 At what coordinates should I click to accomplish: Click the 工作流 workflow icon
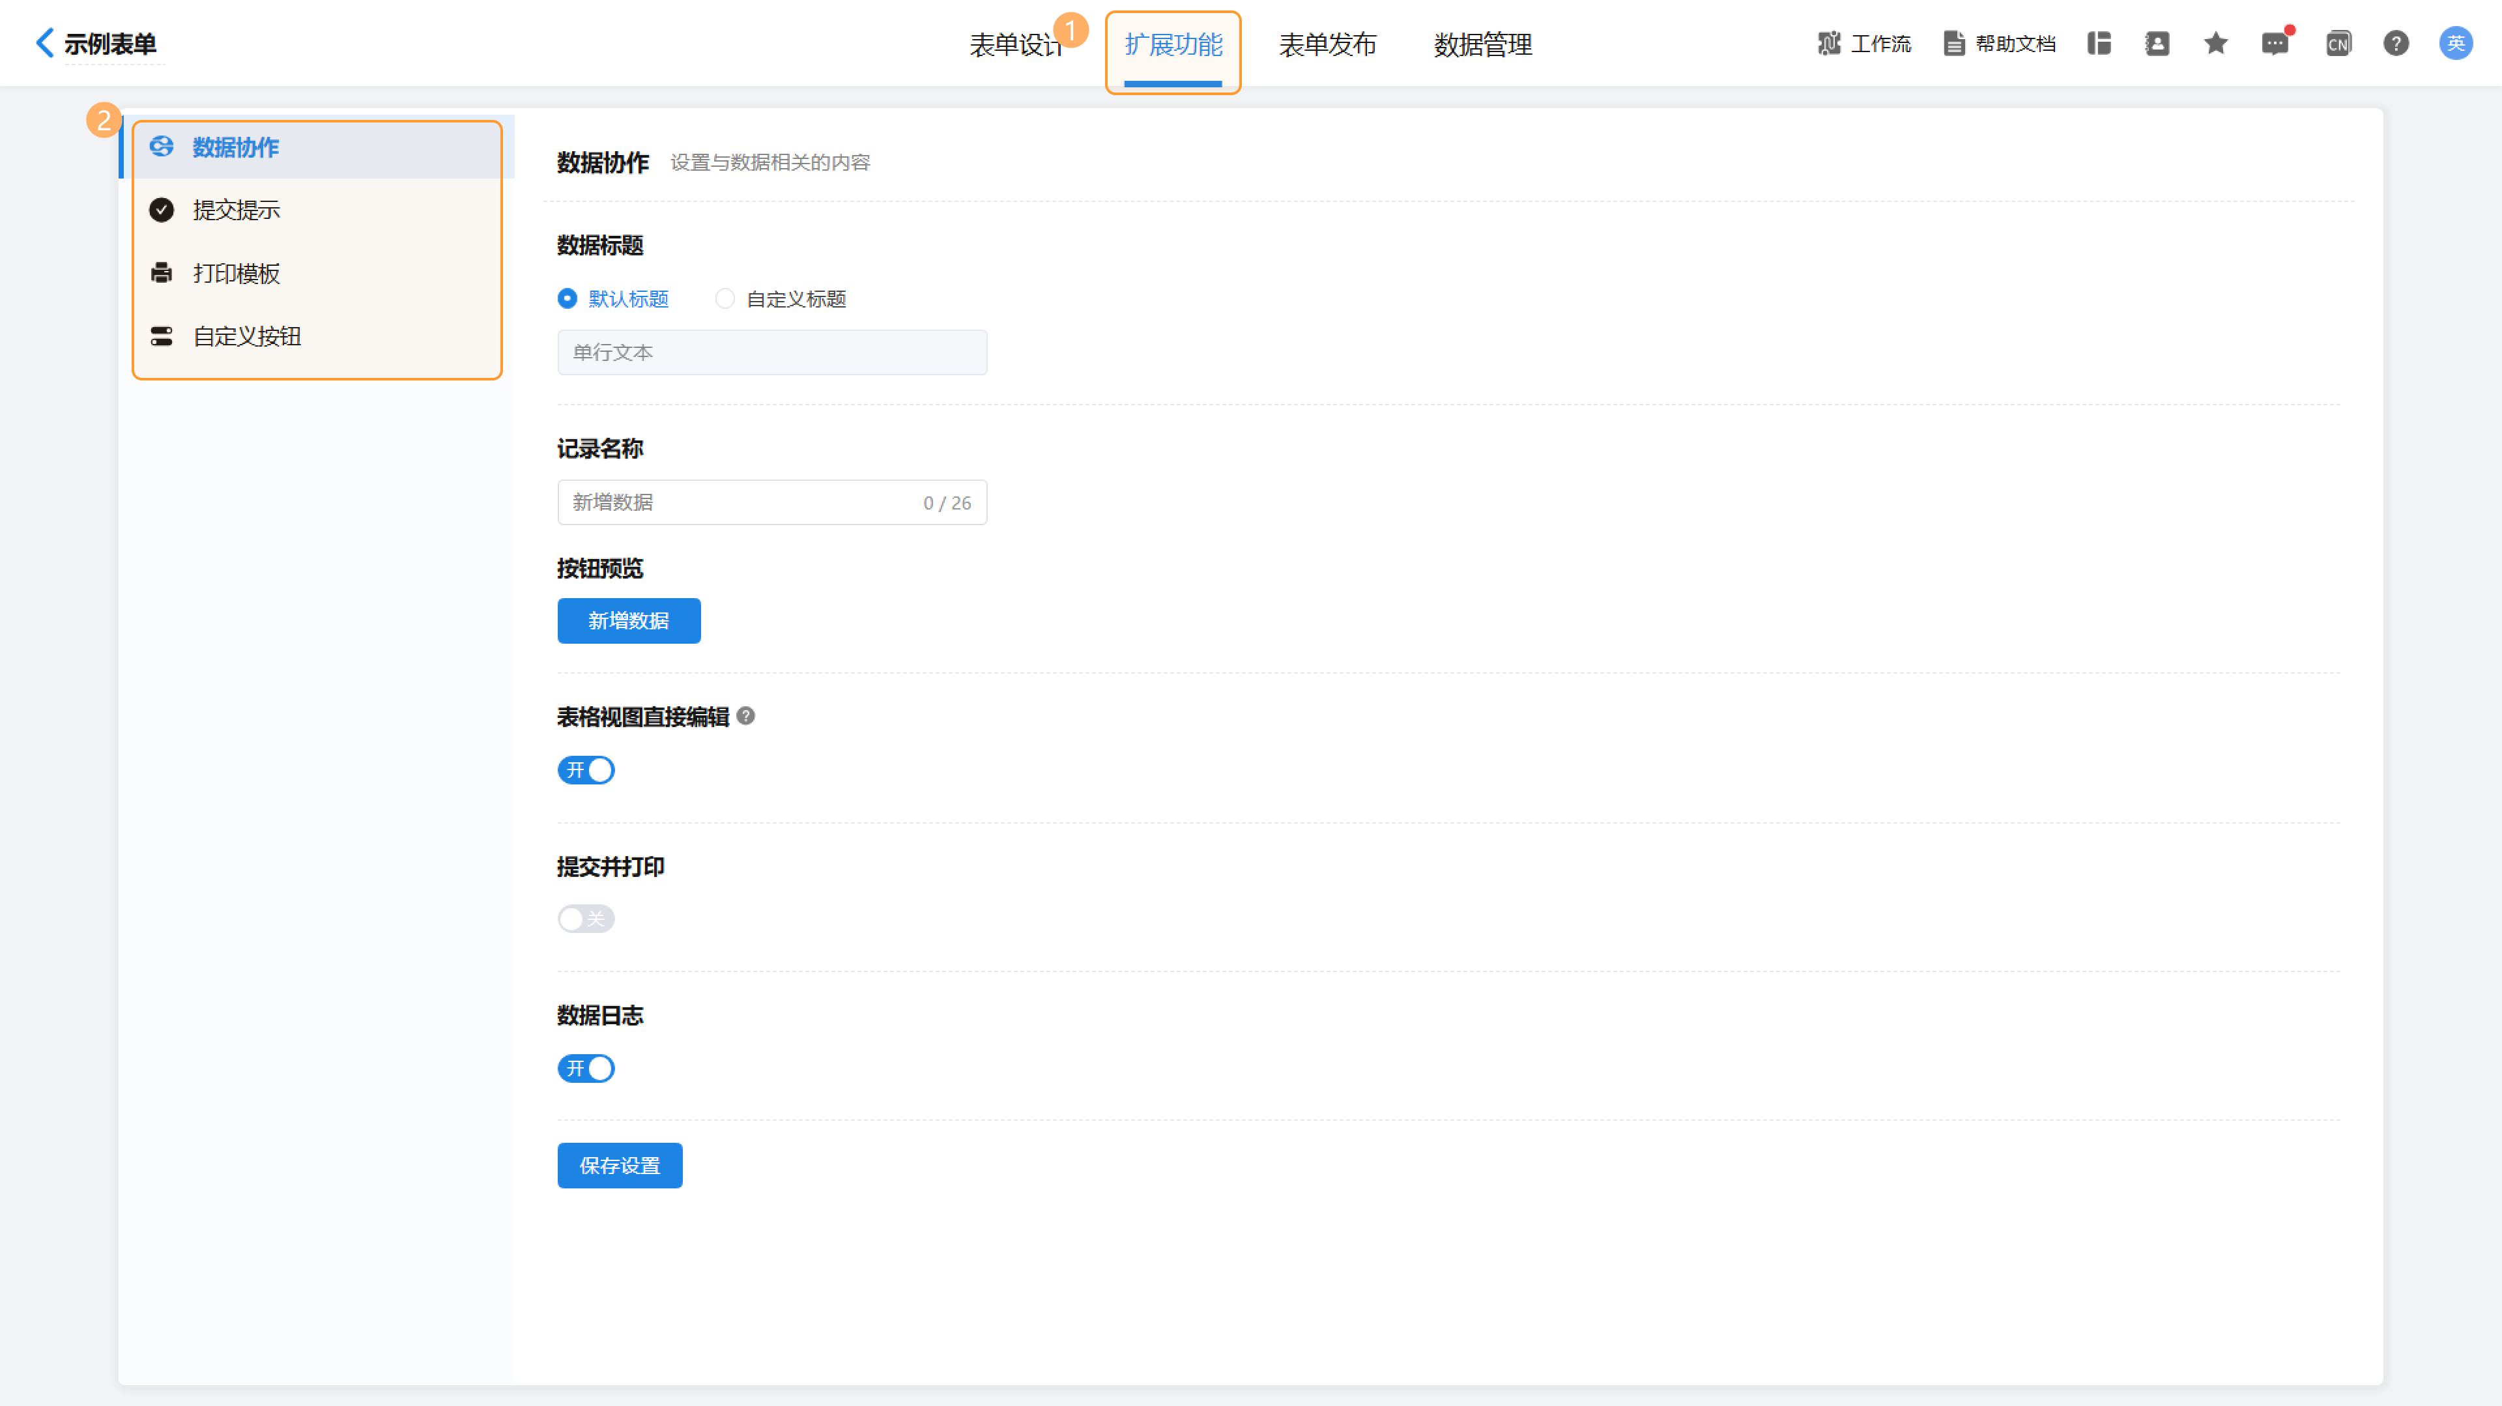[x=1830, y=44]
